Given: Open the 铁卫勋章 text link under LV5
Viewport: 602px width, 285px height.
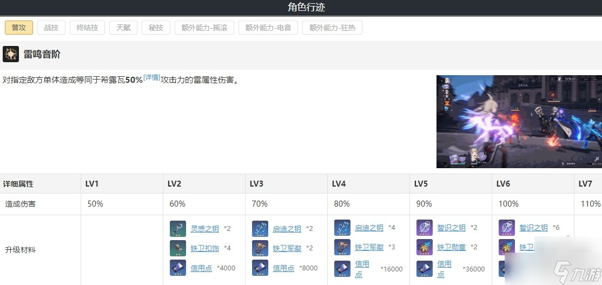Looking at the screenshot, I should point(451,248).
